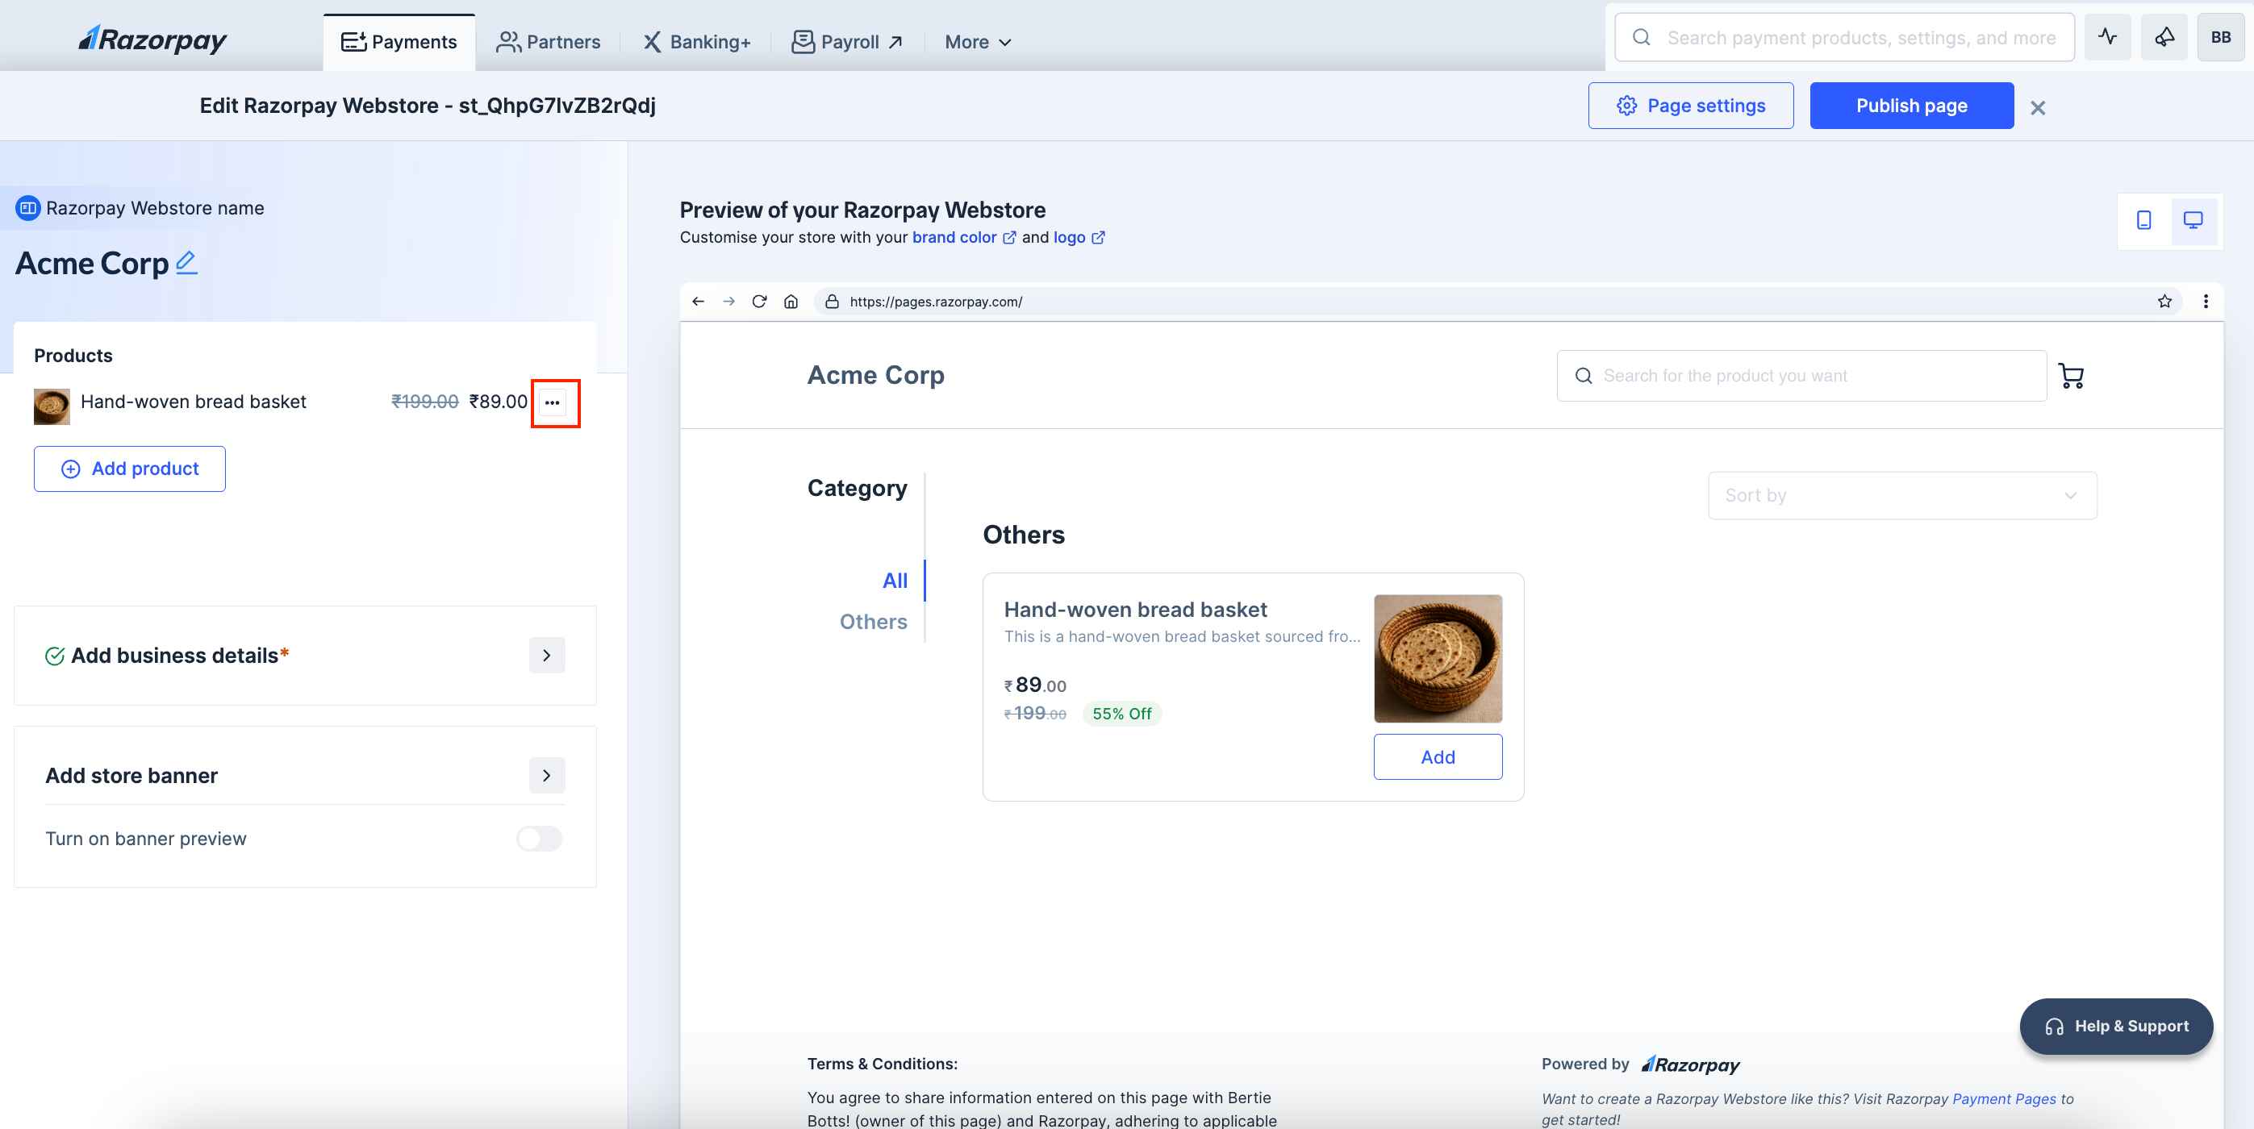The height and width of the screenshot is (1129, 2254).
Task: Follow the Payment Pages link in footer
Action: pyautogui.click(x=2004, y=1098)
